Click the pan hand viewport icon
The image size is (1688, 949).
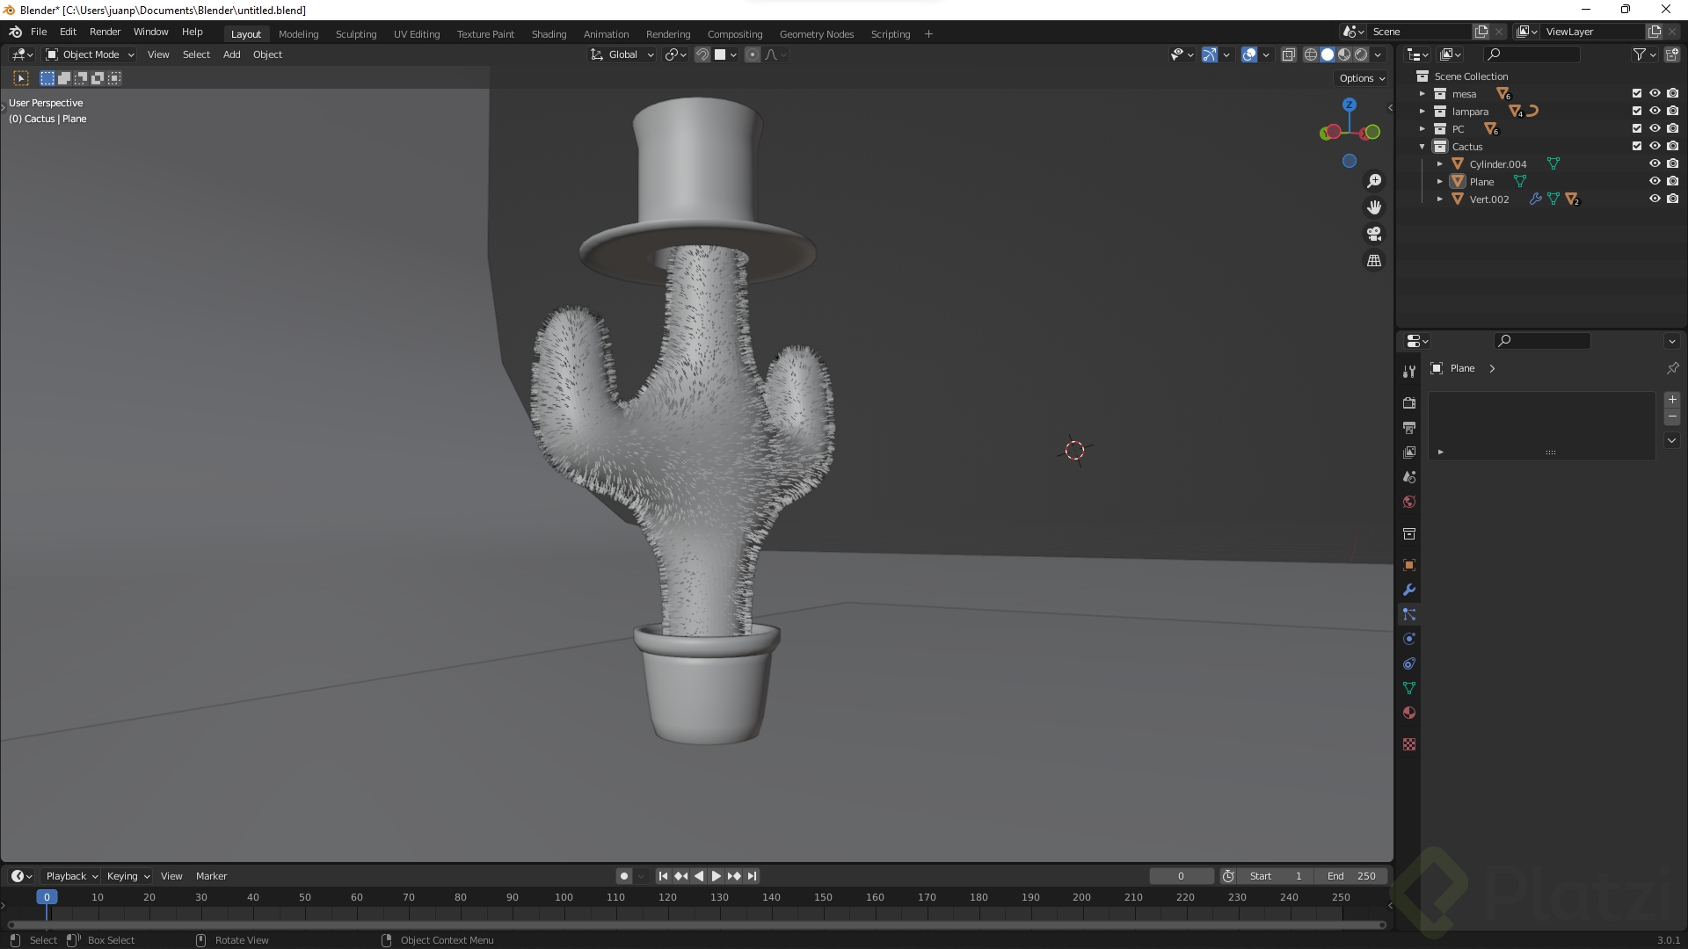coord(1373,207)
